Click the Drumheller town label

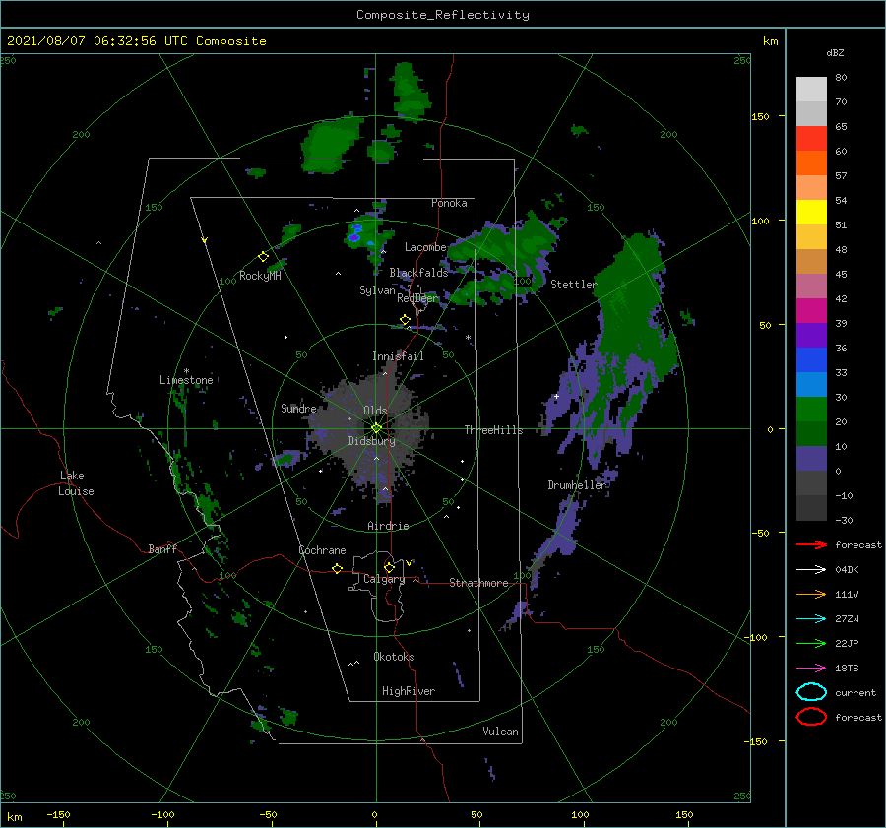[577, 485]
